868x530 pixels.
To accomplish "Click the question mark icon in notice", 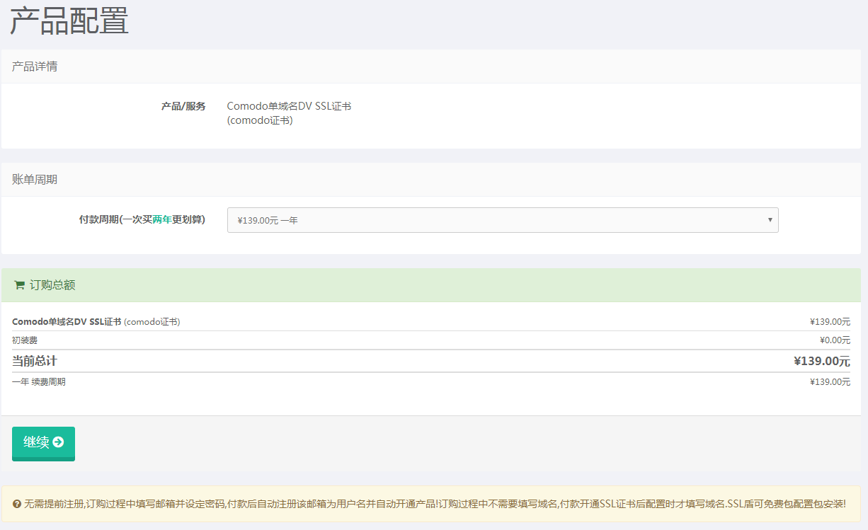I will point(17,505).
